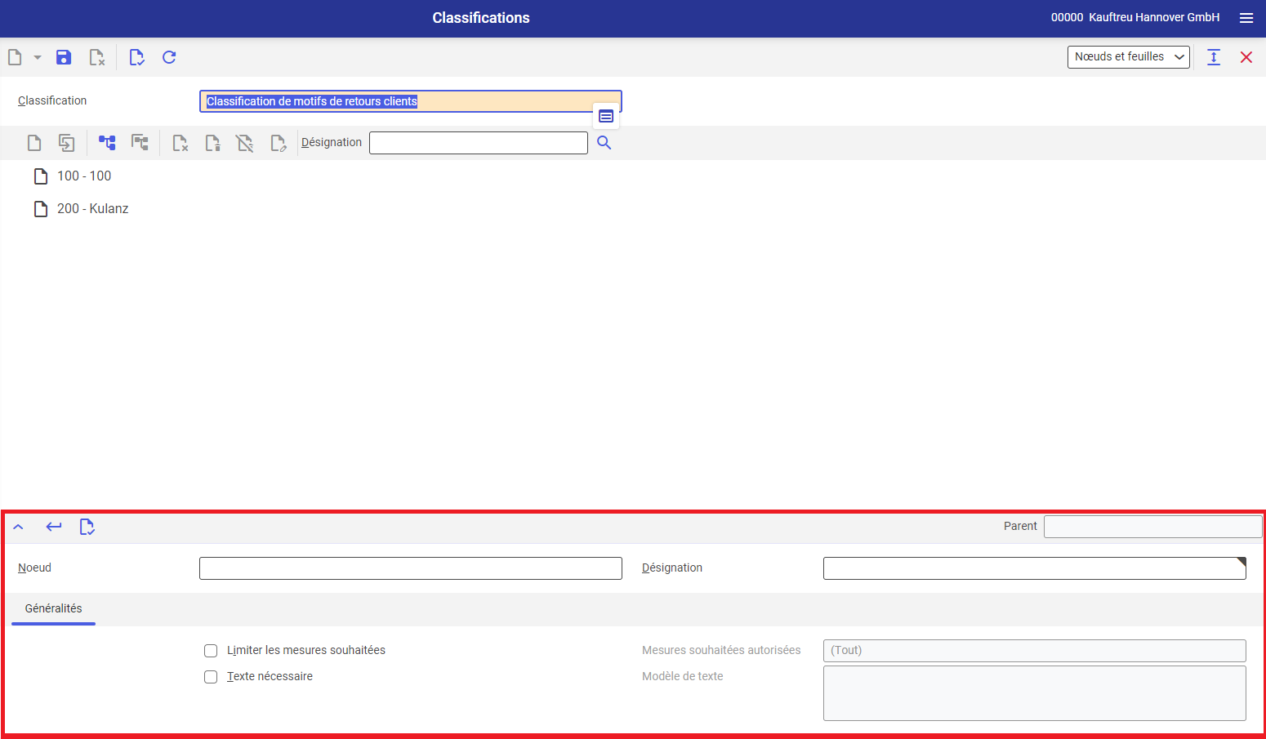The height and width of the screenshot is (739, 1266).
Task: Save the classification with the disk icon
Action: pyautogui.click(x=64, y=57)
